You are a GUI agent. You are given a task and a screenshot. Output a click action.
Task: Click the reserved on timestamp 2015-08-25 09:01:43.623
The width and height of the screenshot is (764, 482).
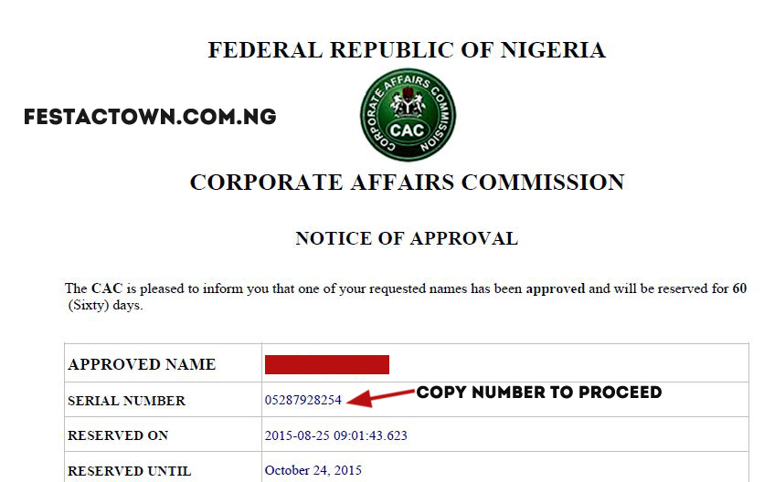[x=335, y=435]
